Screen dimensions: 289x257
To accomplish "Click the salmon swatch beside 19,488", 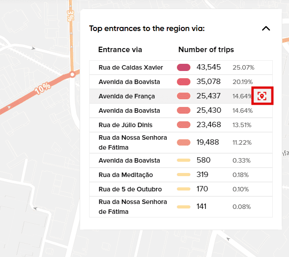I will (184, 142).
